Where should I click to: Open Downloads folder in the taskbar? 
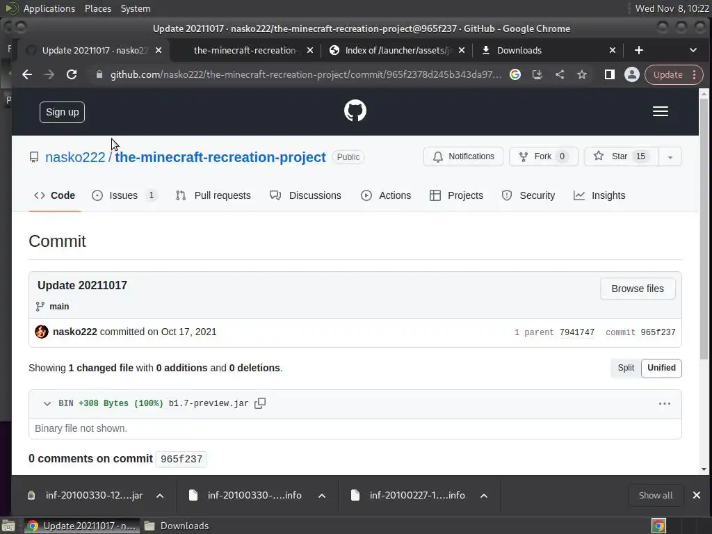[176, 526]
